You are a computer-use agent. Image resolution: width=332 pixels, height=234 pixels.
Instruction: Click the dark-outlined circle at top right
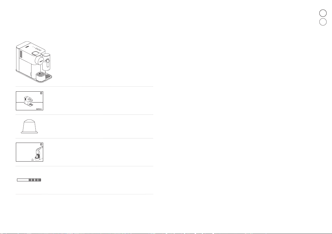323,13
